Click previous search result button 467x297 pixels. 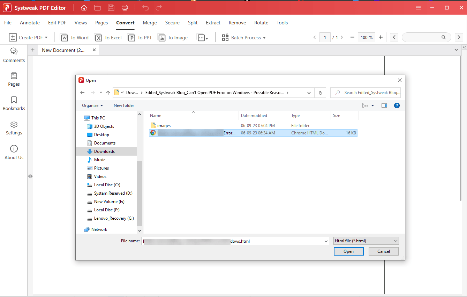[394, 37]
